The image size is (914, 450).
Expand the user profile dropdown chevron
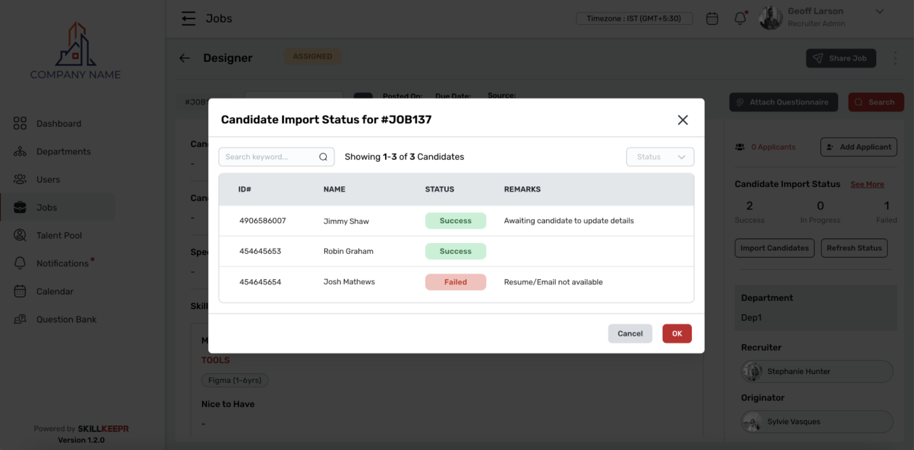[x=879, y=12]
